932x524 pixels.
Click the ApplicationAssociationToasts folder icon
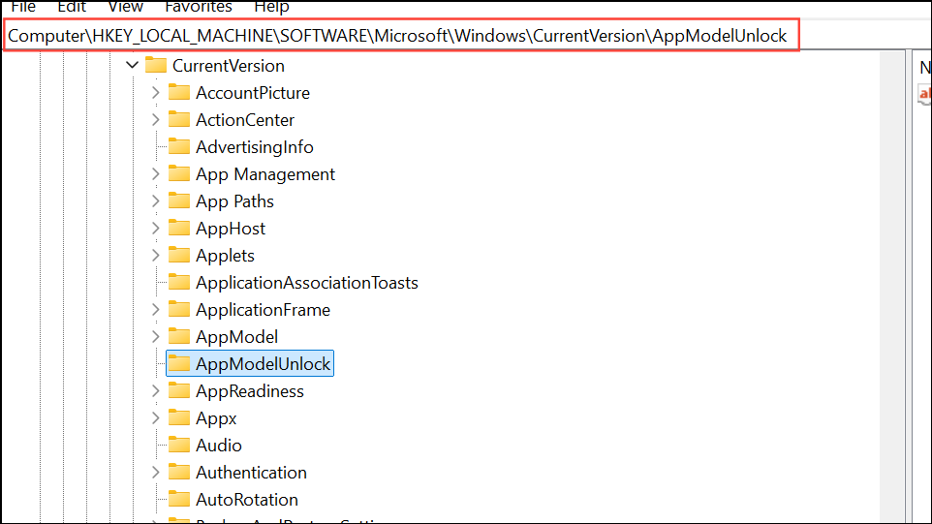pyautogui.click(x=179, y=282)
